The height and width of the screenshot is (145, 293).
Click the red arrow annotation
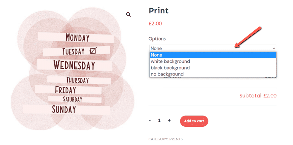[248, 37]
